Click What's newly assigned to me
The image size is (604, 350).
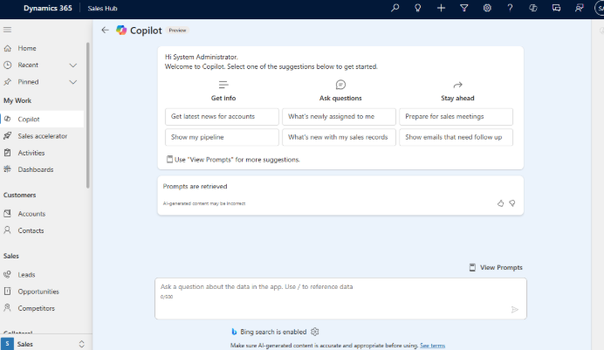pyautogui.click(x=339, y=117)
